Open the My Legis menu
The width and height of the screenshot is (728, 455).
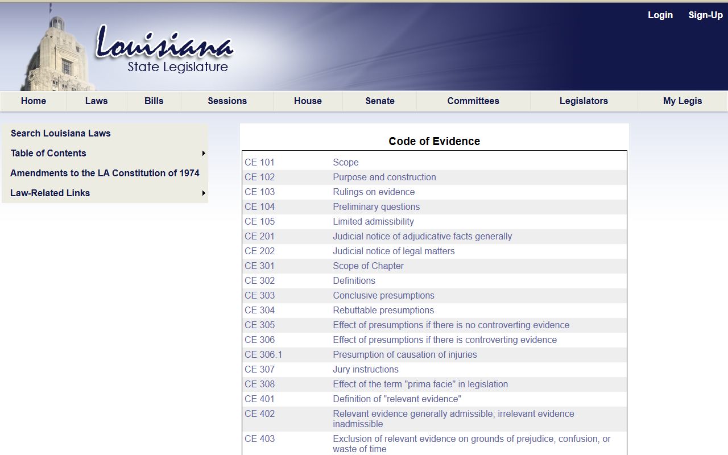pyautogui.click(x=682, y=101)
